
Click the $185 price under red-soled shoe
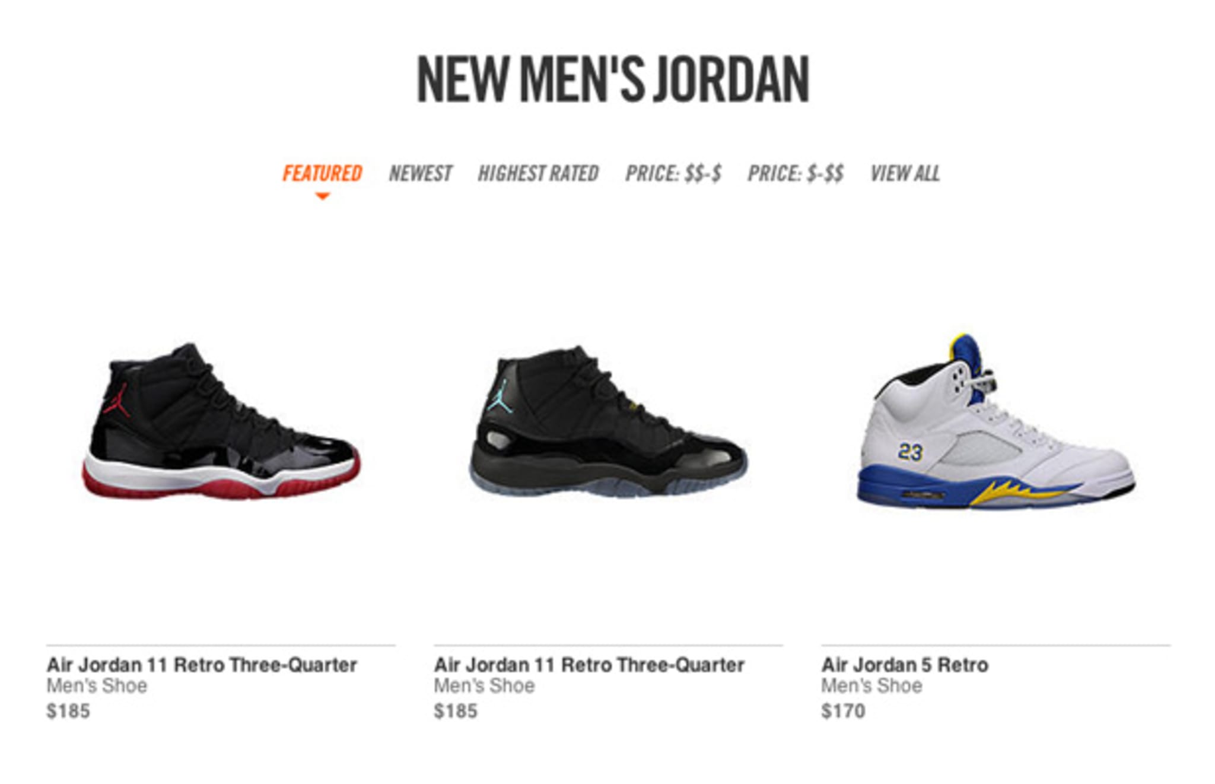pyautogui.click(x=68, y=710)
